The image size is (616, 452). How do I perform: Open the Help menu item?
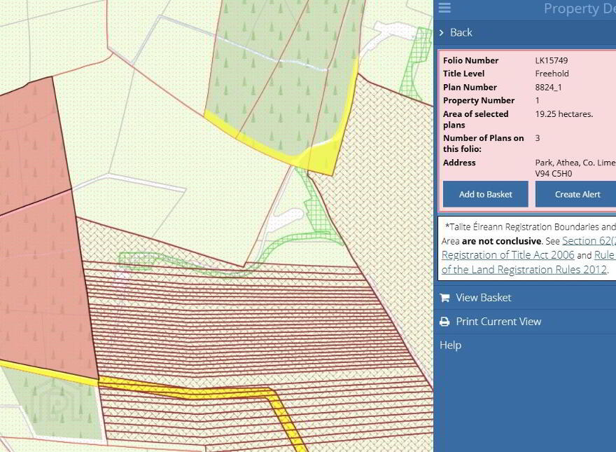[x=451, y=345]
